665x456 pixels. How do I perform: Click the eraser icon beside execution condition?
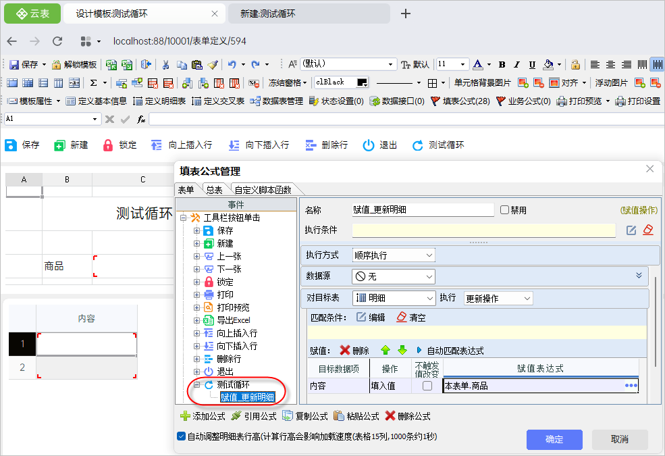(x=648, y=230)
